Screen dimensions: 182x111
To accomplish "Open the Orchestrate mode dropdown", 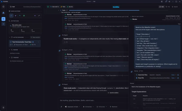I will click(88, 107).
